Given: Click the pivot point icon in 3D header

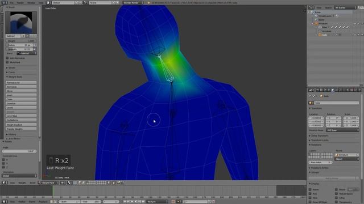Looking at the screenshot, I should coord(69,182).
